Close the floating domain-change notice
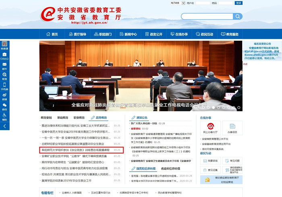The image size is (282, 197). tap(245, 64)
